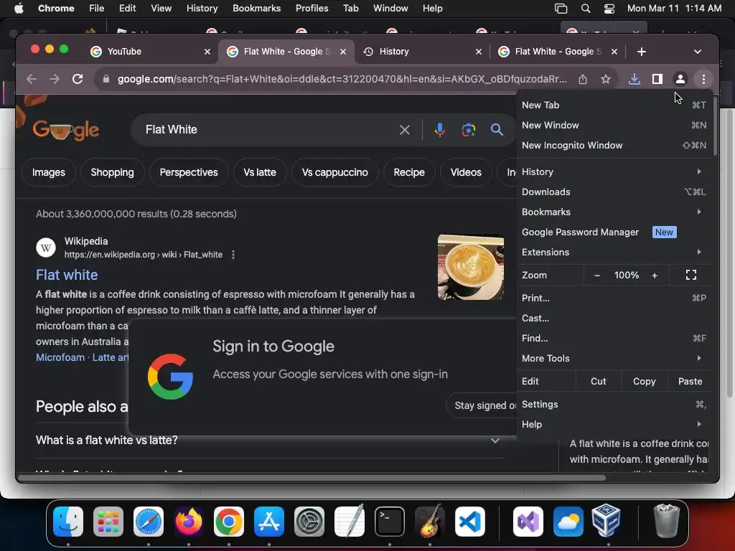Screen dimensions: 735x551
Task: Select New Incognito Window menu item
Action: pyautogui.click(x=614, y=145)
